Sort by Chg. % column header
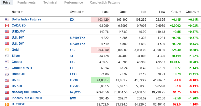 point(192,12)
